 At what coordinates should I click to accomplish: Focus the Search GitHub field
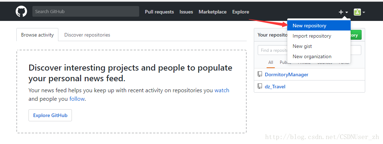(x=86, y=11)
